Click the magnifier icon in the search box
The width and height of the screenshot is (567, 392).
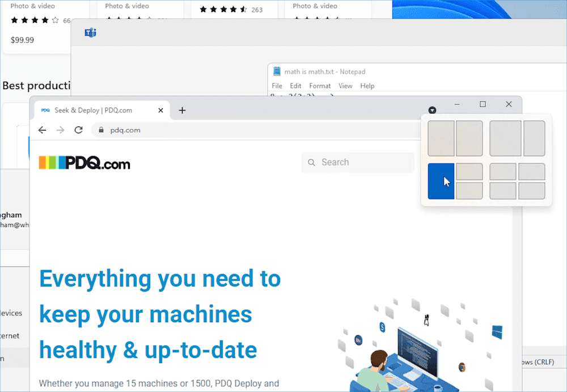point(311,162)
